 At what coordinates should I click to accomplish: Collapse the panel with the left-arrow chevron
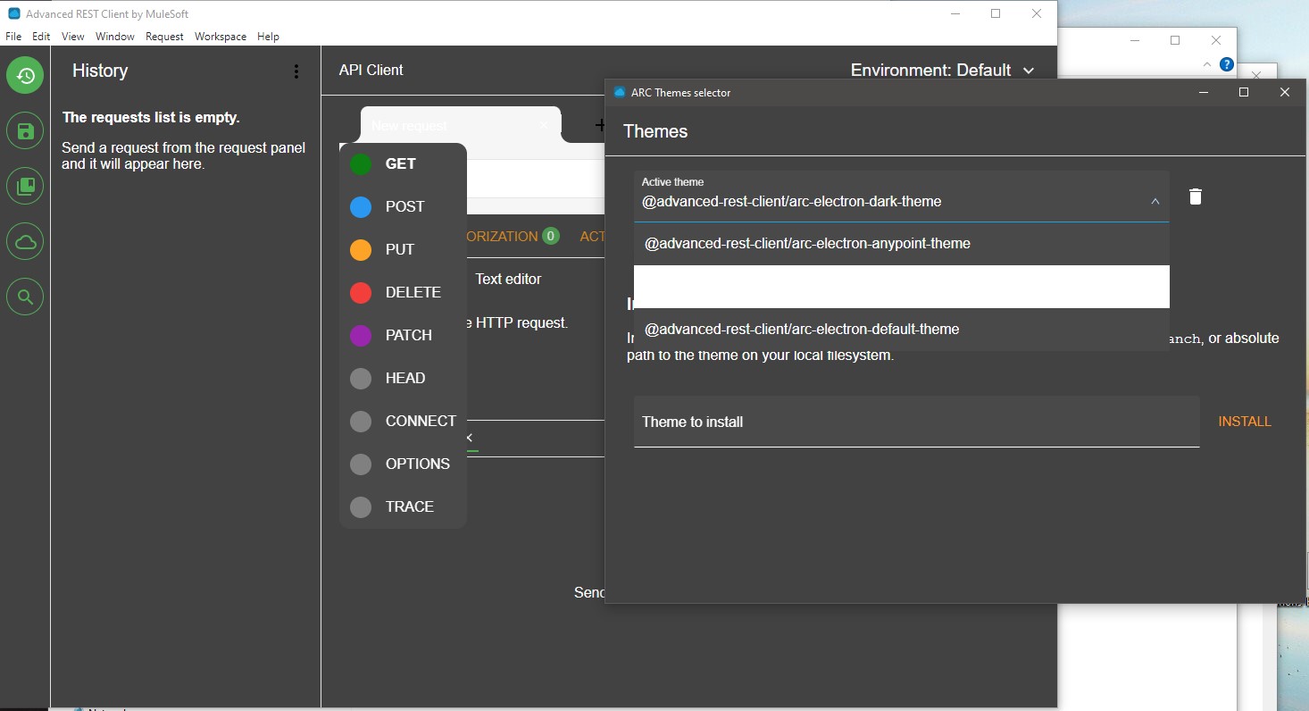click(468, 438)
